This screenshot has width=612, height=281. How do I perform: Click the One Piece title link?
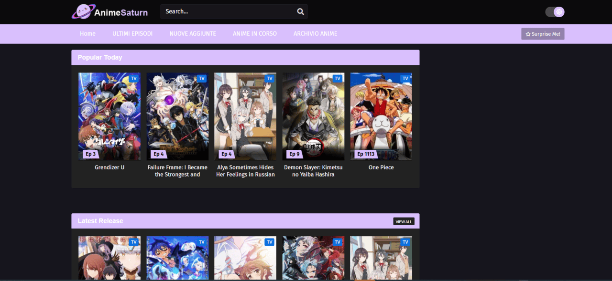381,167
